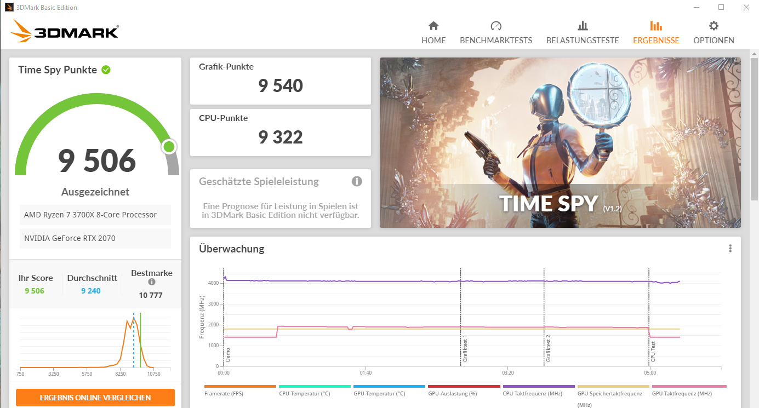
Task: Open the Benchmarktests gauge icon
Action: point(496,26)
